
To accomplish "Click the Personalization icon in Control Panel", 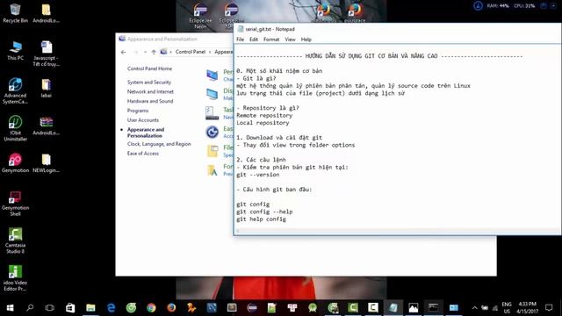I will coord(213,75).
